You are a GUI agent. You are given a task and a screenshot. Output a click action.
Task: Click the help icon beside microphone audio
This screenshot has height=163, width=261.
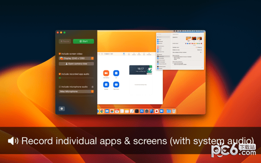(x=93, y=87)
